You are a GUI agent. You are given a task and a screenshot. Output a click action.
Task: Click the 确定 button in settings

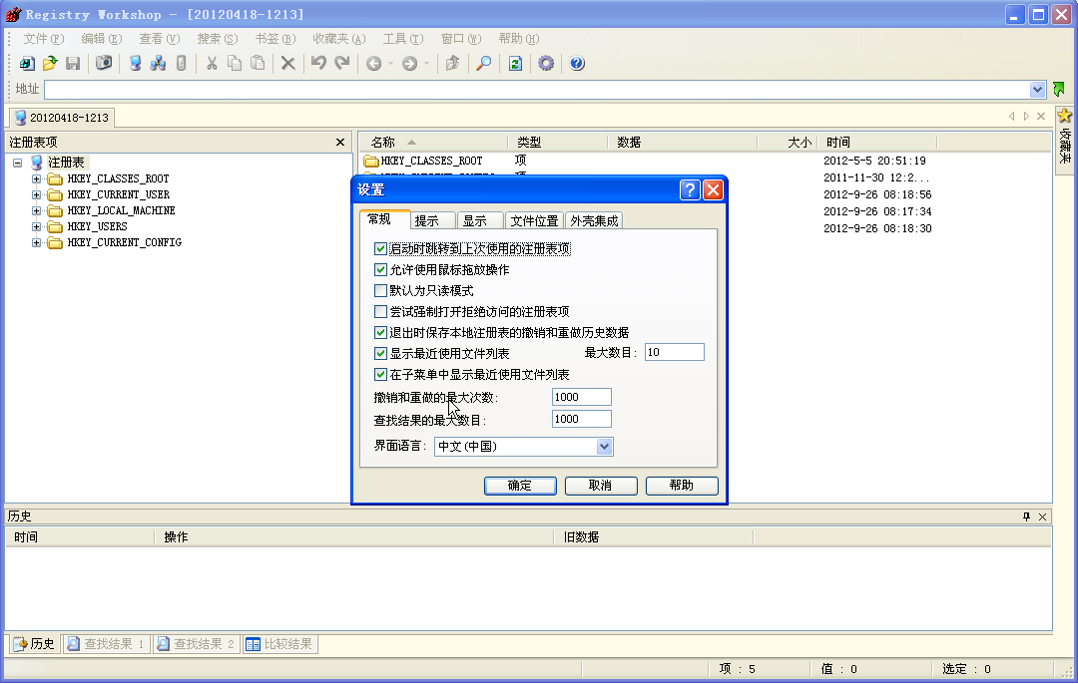[x=520, y=486]
